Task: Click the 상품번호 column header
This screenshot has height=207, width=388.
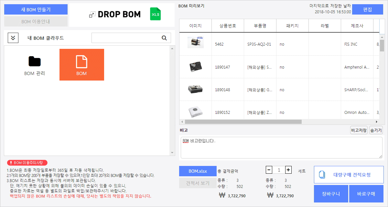Action: (x=228, y=26)
